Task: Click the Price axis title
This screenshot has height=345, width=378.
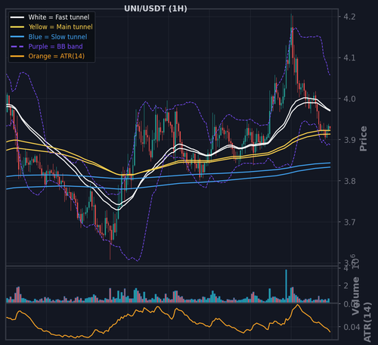Action: (x=364, y=138)
